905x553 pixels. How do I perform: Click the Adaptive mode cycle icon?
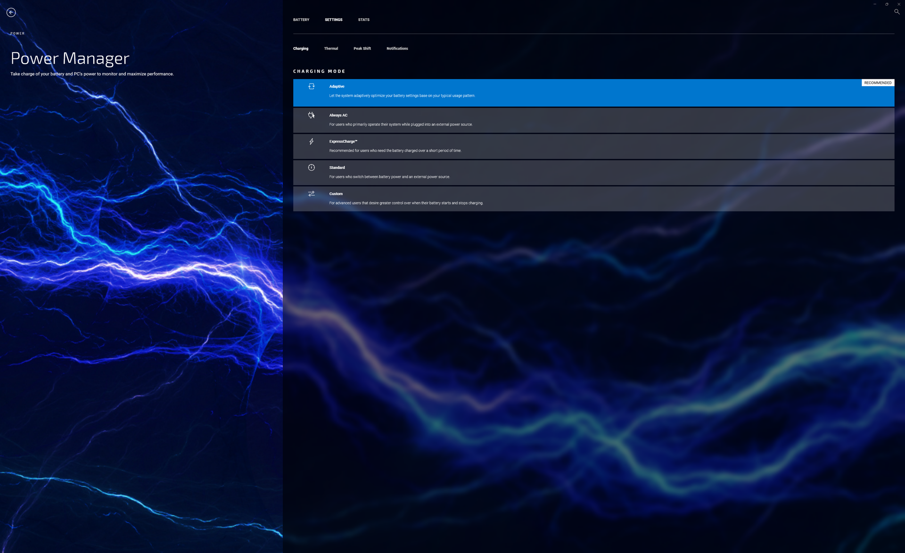click(x=311, y=86)
